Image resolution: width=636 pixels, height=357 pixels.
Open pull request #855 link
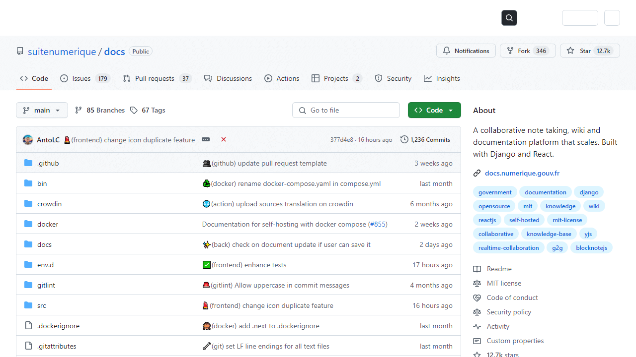(x=378, y=224)
